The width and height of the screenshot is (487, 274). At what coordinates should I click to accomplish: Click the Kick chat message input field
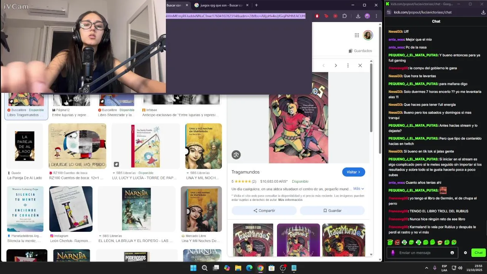(422, 253)
